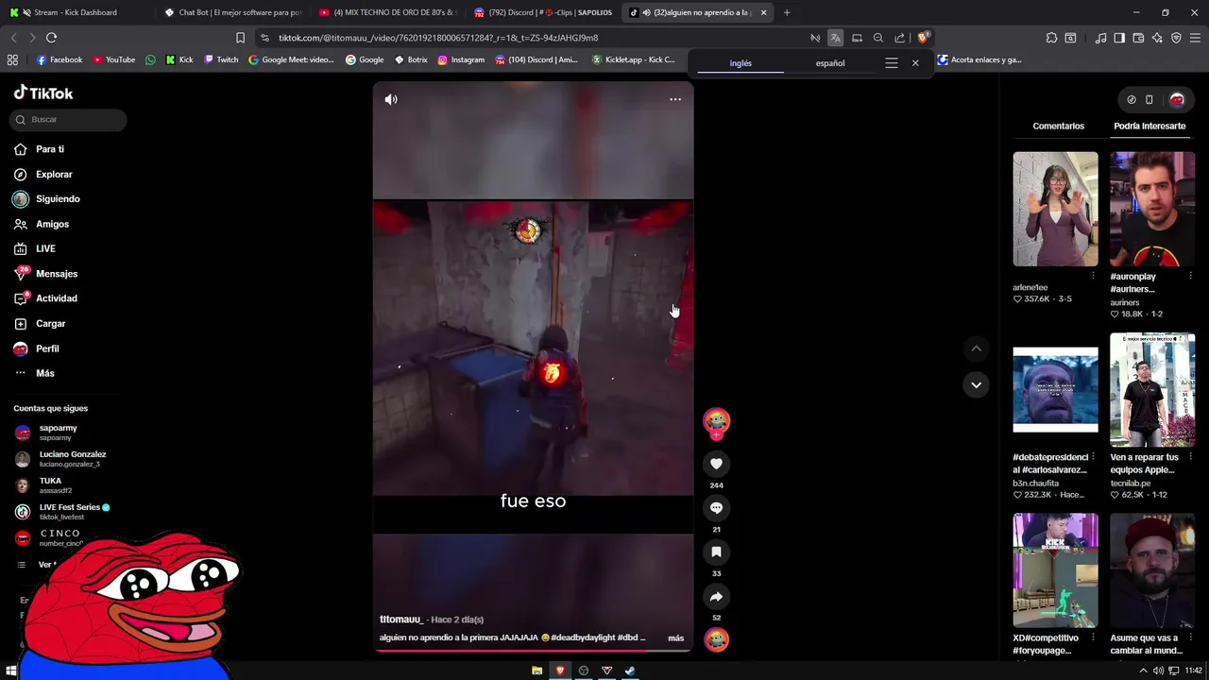Viewport: 1209px width, 680px height.
Task: Open the Explorar page
Action: pyautogui.click(x=54, y=174)
